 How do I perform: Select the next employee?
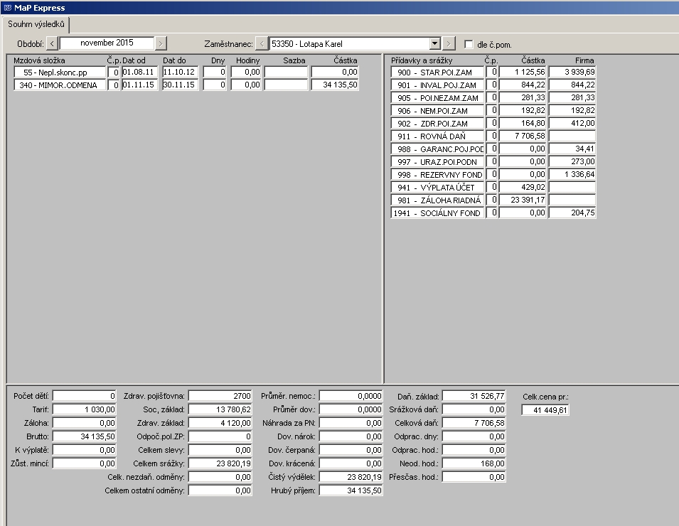point(449,44)
